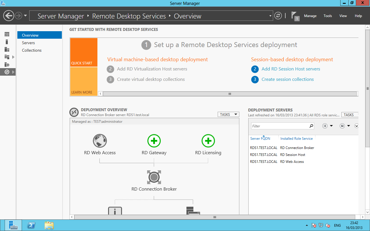This screenshot has width=370, height=231.
Task: Click the list view options icon
Action: click(x=325, y=126)
